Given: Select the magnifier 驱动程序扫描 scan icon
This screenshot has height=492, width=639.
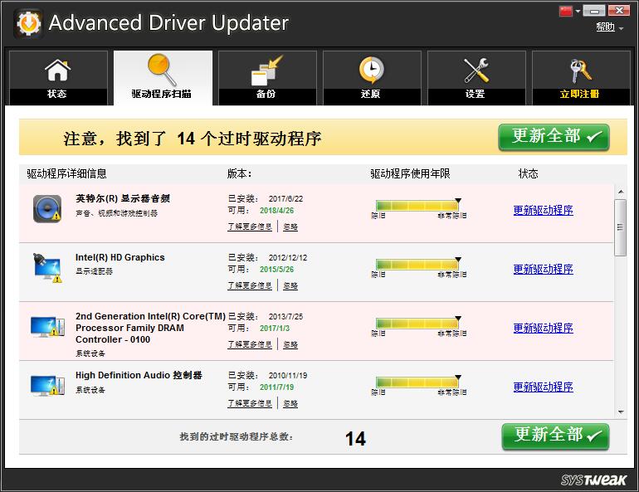Looking at the screenshot, I should (162, 70).
